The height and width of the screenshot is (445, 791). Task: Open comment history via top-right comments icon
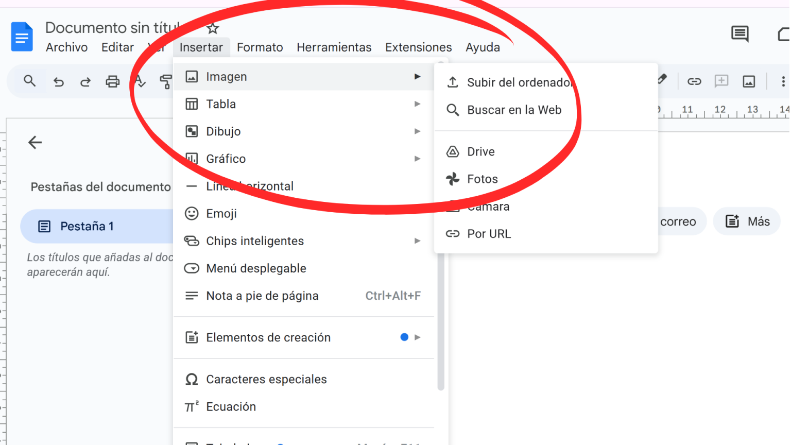(x=740, y=34)
